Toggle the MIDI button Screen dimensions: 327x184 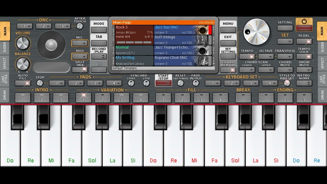click(80, 56)
